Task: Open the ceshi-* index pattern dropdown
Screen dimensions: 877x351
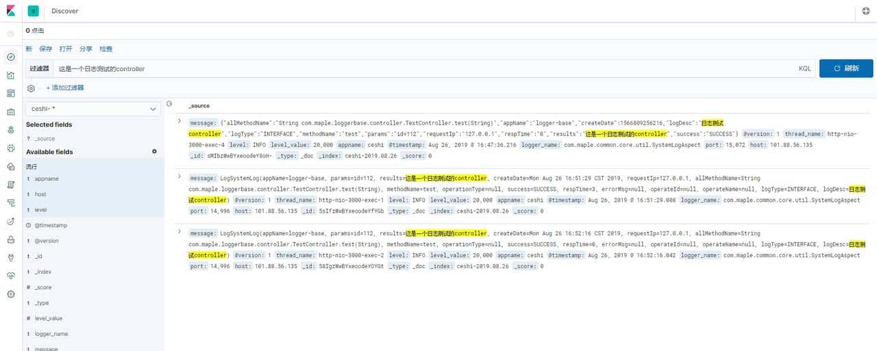Action: click(92, 109)
